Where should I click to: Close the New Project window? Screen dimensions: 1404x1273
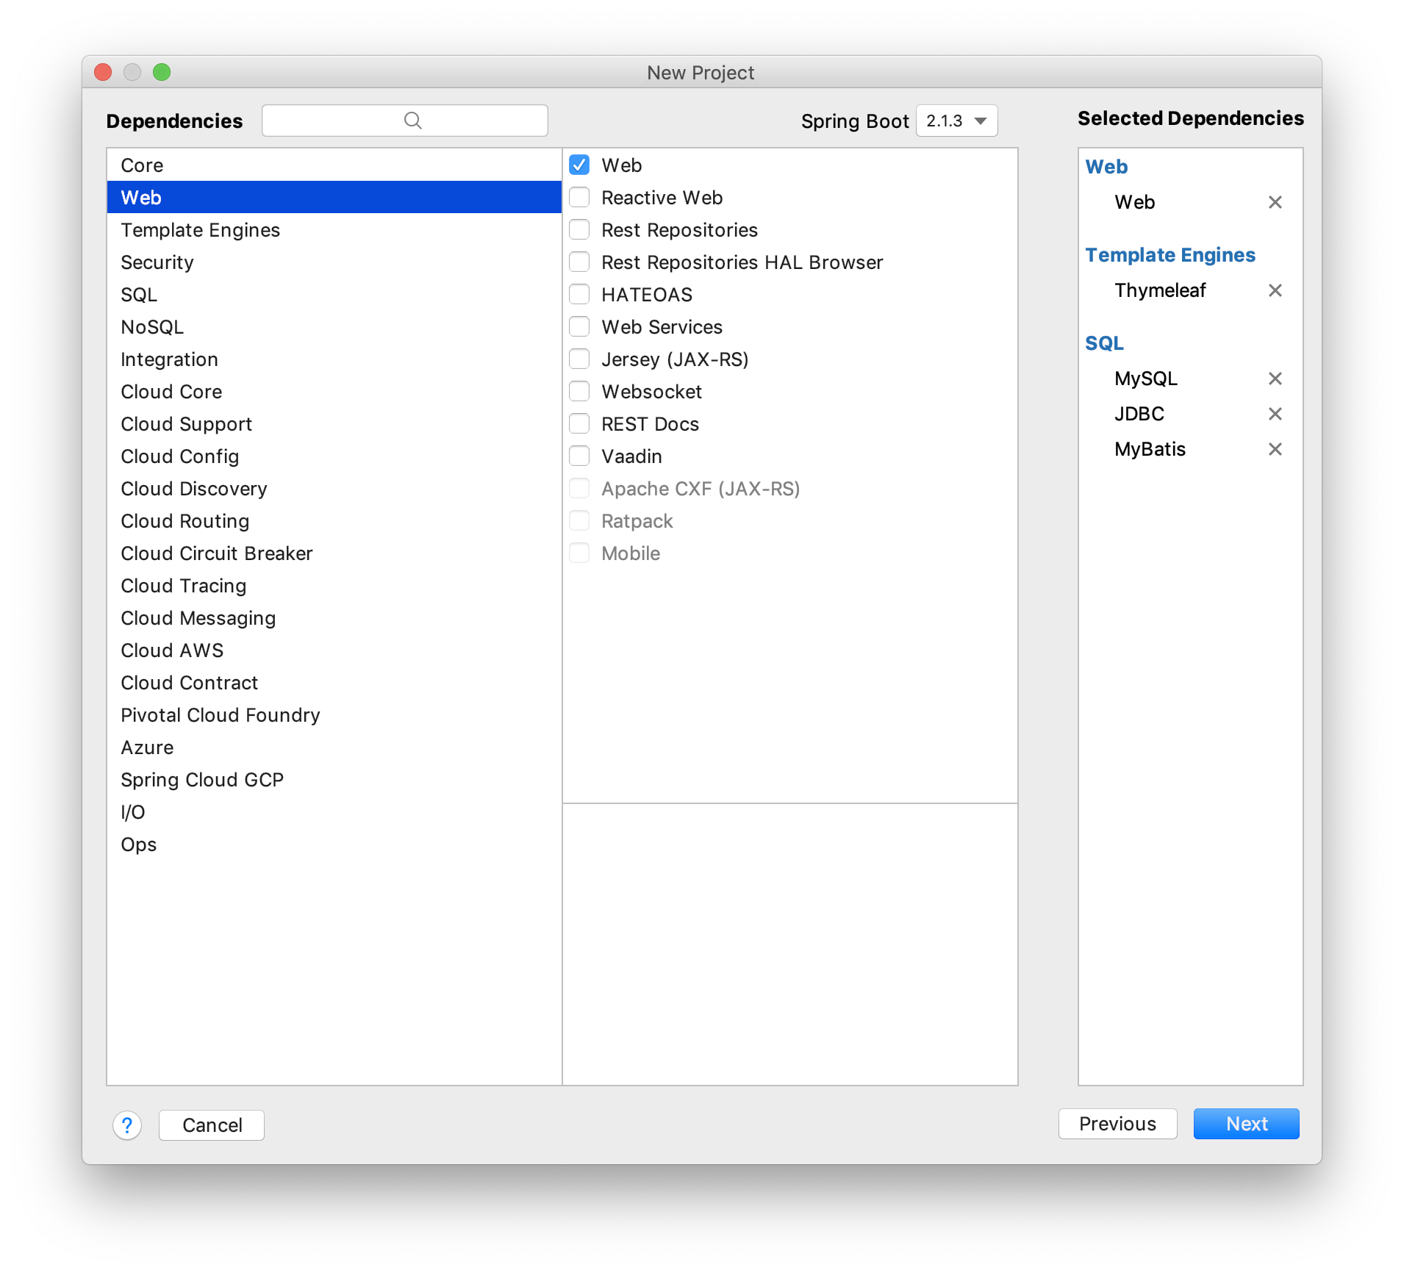103,72
